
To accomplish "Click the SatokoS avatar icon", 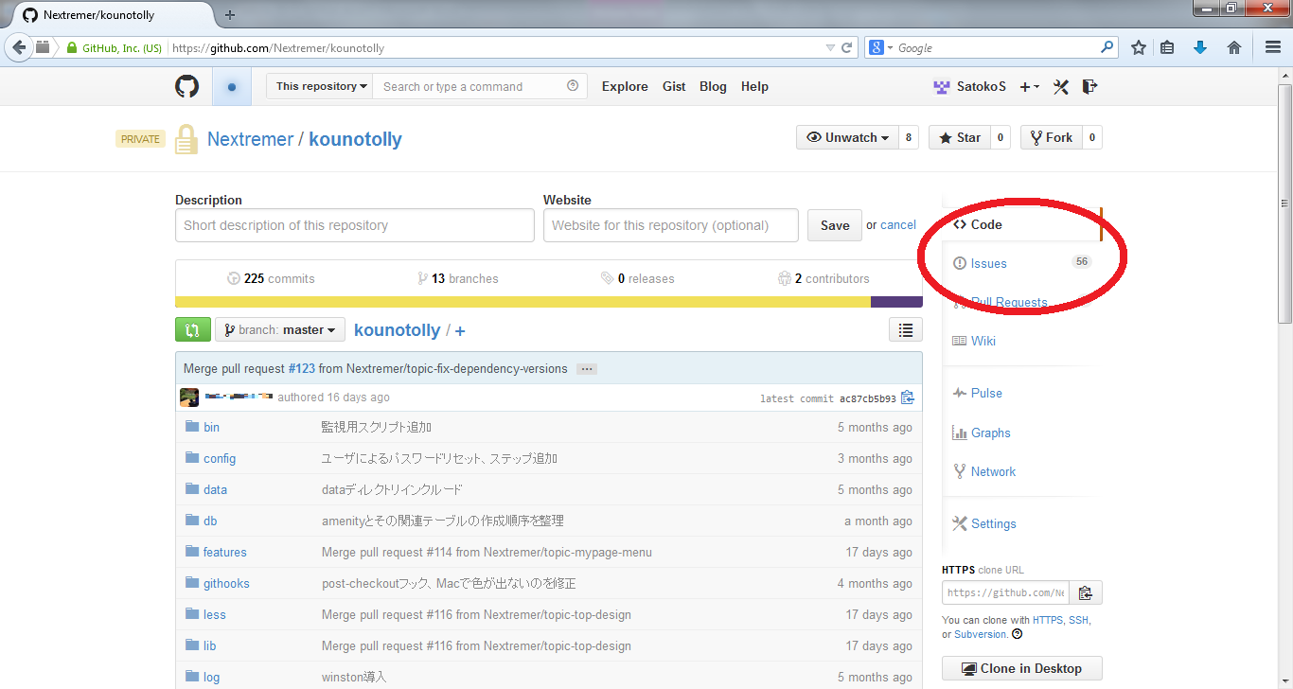I will click(942, 86).
